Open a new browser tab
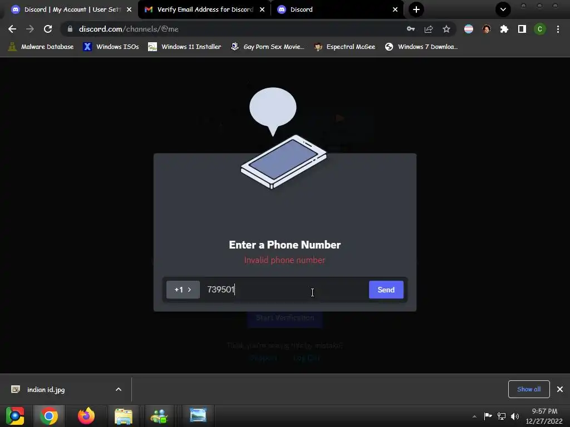This screenshot has height=427, width=570. tap(416, 9)
